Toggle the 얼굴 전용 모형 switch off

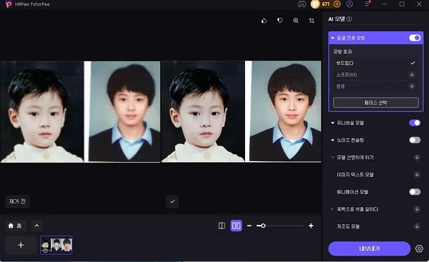[x=415, y=38]
